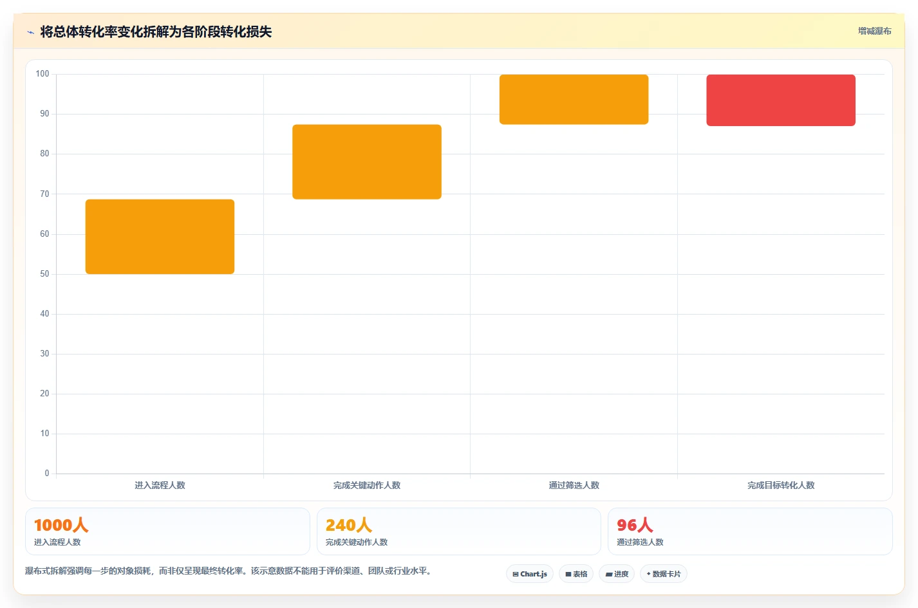The width and height of the screenshot is (918, 608).
Task: Click the x-axis label 完成目标转化人数
Action: pyautogui.click(x=781, y=485)
